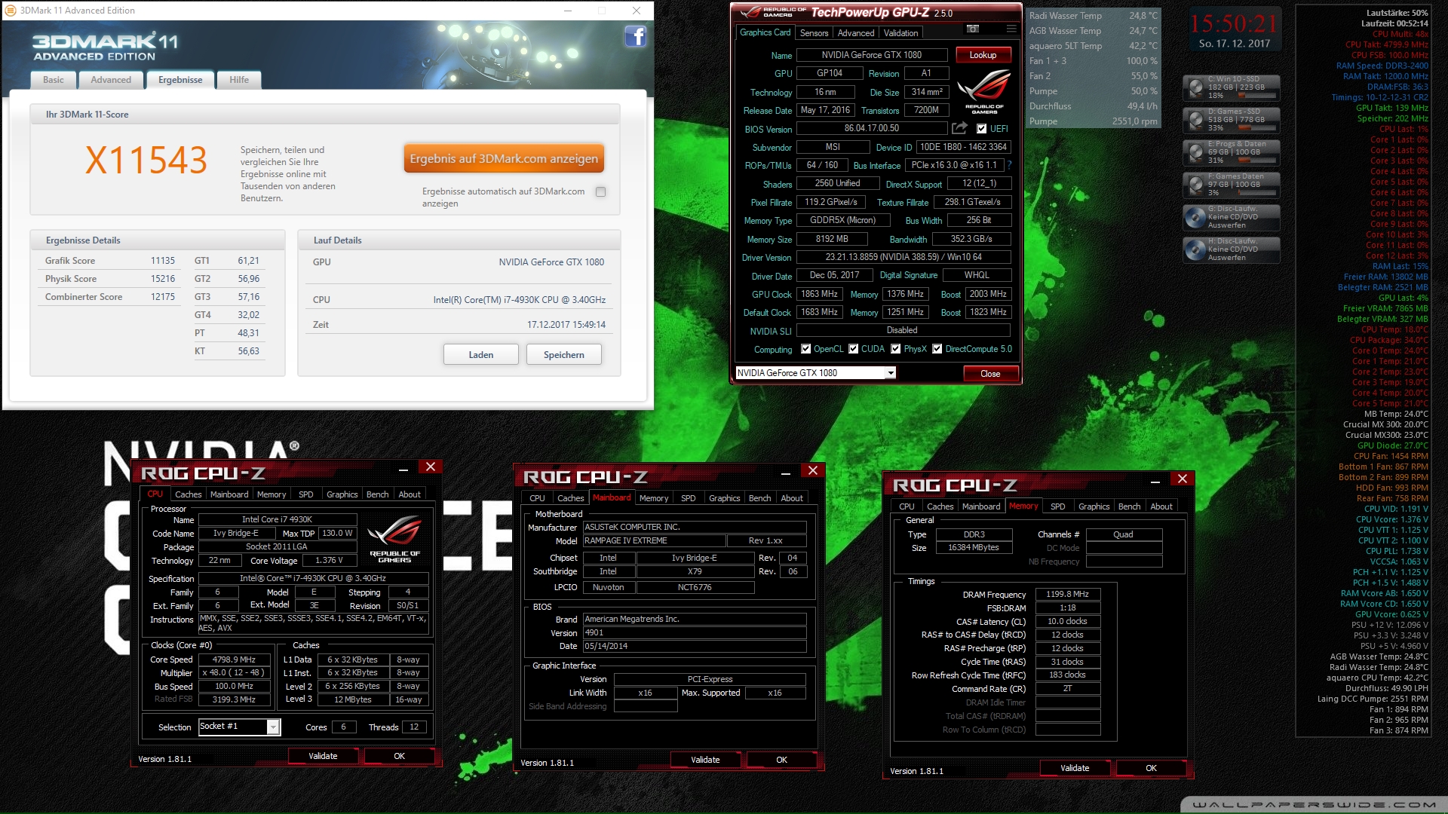
Task: Open About tab in the CPU-Z Memory window
Action: [1161, 506]
